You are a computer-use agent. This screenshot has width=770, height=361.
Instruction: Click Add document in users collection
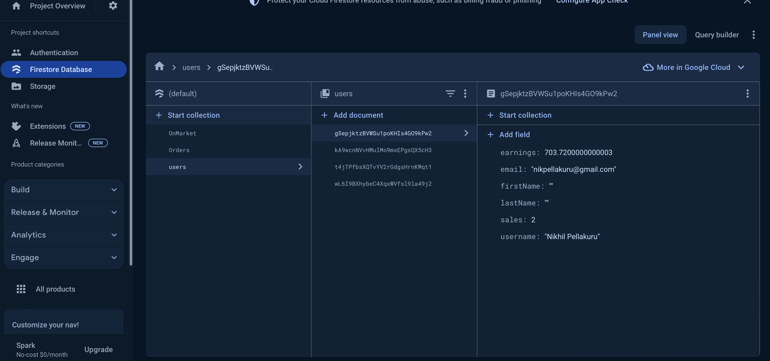coord(358,115)
